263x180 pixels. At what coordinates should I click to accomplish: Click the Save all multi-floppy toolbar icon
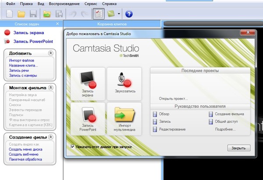(59, 14)
